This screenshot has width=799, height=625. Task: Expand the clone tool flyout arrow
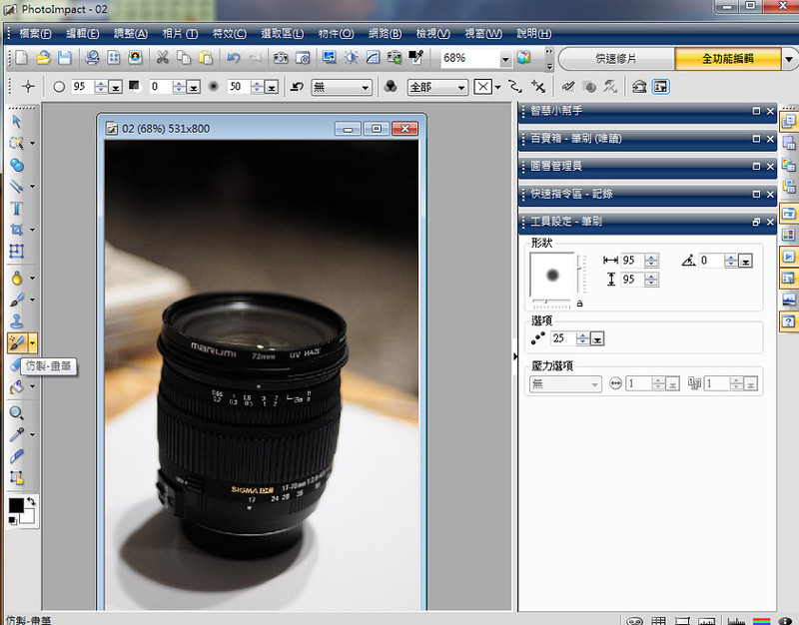coord(33,343)
